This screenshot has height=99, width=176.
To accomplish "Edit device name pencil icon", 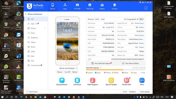I will point(77,68).
